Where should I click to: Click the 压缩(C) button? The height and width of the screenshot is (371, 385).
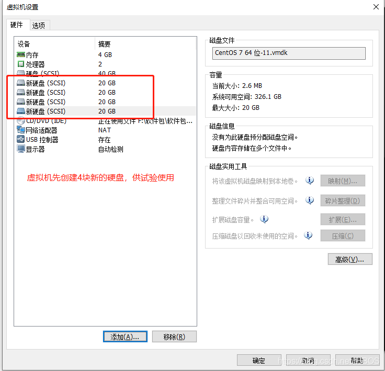coord(343,236)
